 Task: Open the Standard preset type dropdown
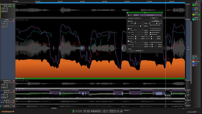136,15
